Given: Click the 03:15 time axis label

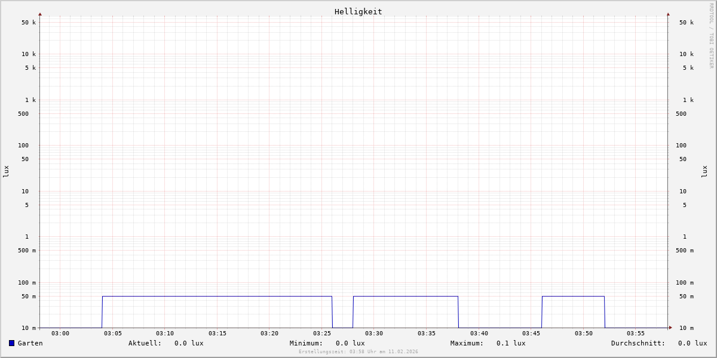Looking at the screenshot, I should pos(217,334).
